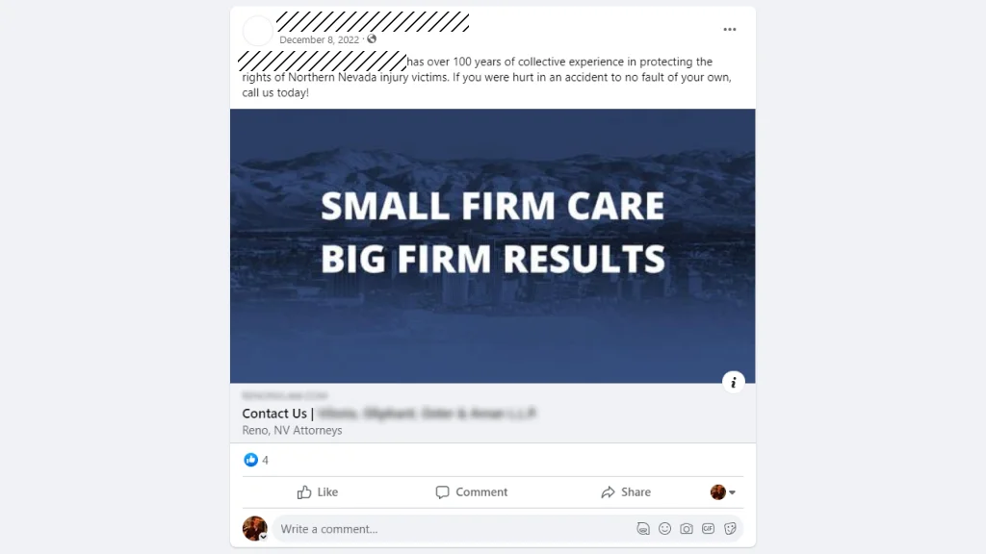This screenshot has width=986, height=554.
Task: Open the GIF picker in comment box
Action: pyautogui.click(x=708, y=529)
